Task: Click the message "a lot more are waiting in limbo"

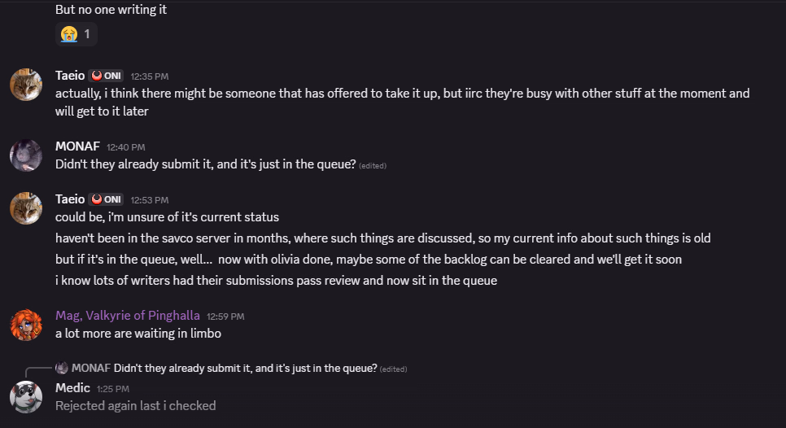Action: pos(138,333)
